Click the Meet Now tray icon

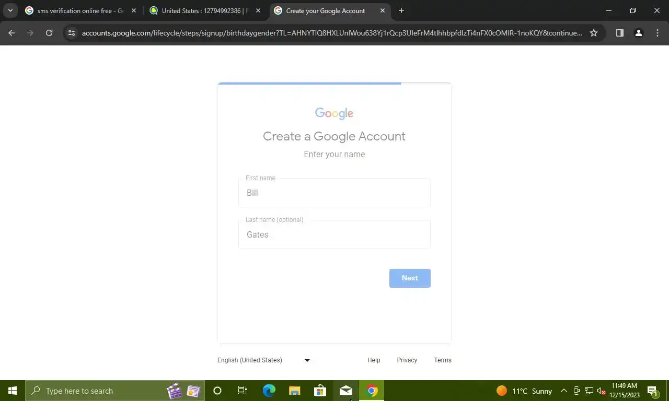click(576, 391)
